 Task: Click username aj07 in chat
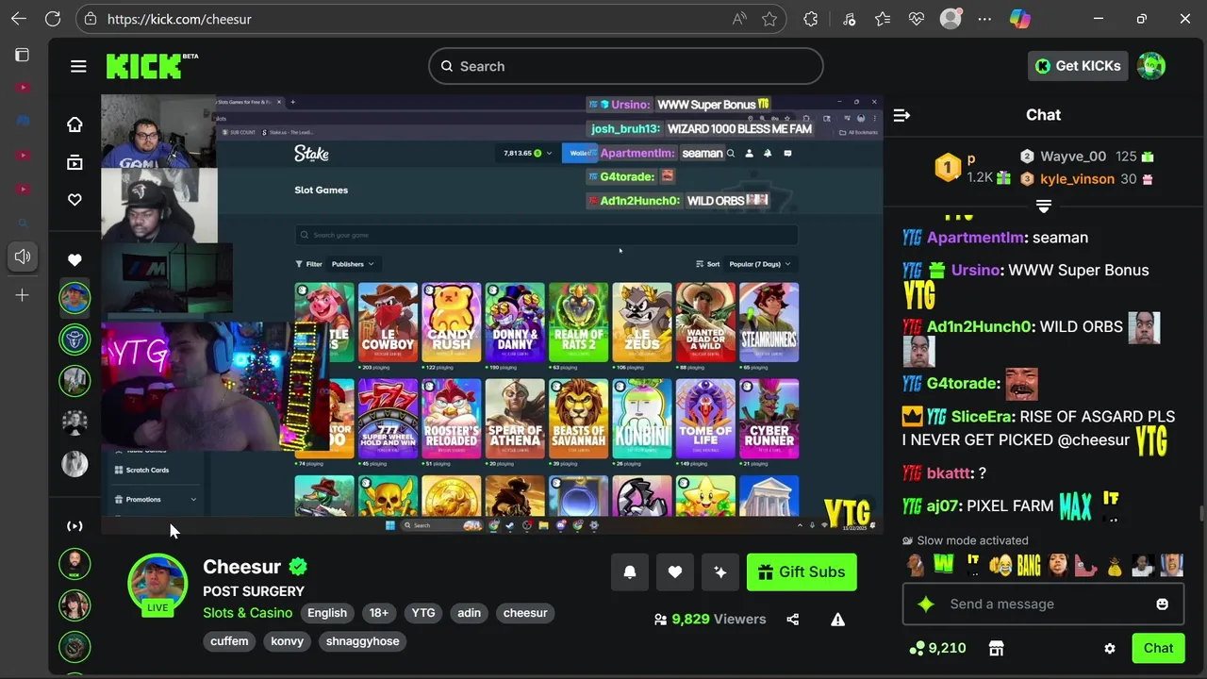pyautogui.click(x=942, y=506)
